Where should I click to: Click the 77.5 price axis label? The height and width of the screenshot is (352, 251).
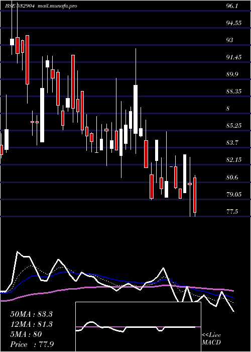(232, 212)
